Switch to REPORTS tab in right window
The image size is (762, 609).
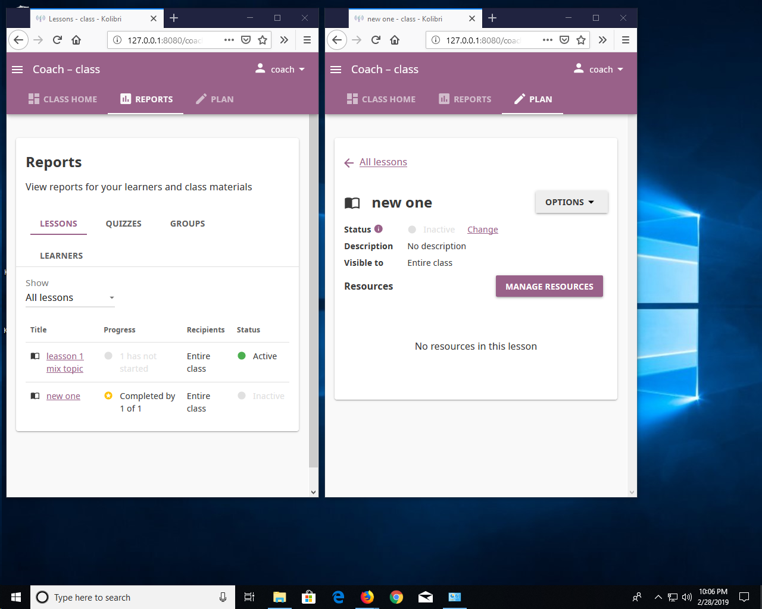pyautogui.click(x=465, y=99)
